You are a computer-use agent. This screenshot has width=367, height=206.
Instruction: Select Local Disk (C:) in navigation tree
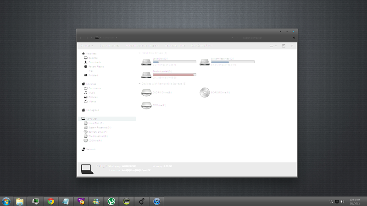pyautogui.click(x=96, y=123)
